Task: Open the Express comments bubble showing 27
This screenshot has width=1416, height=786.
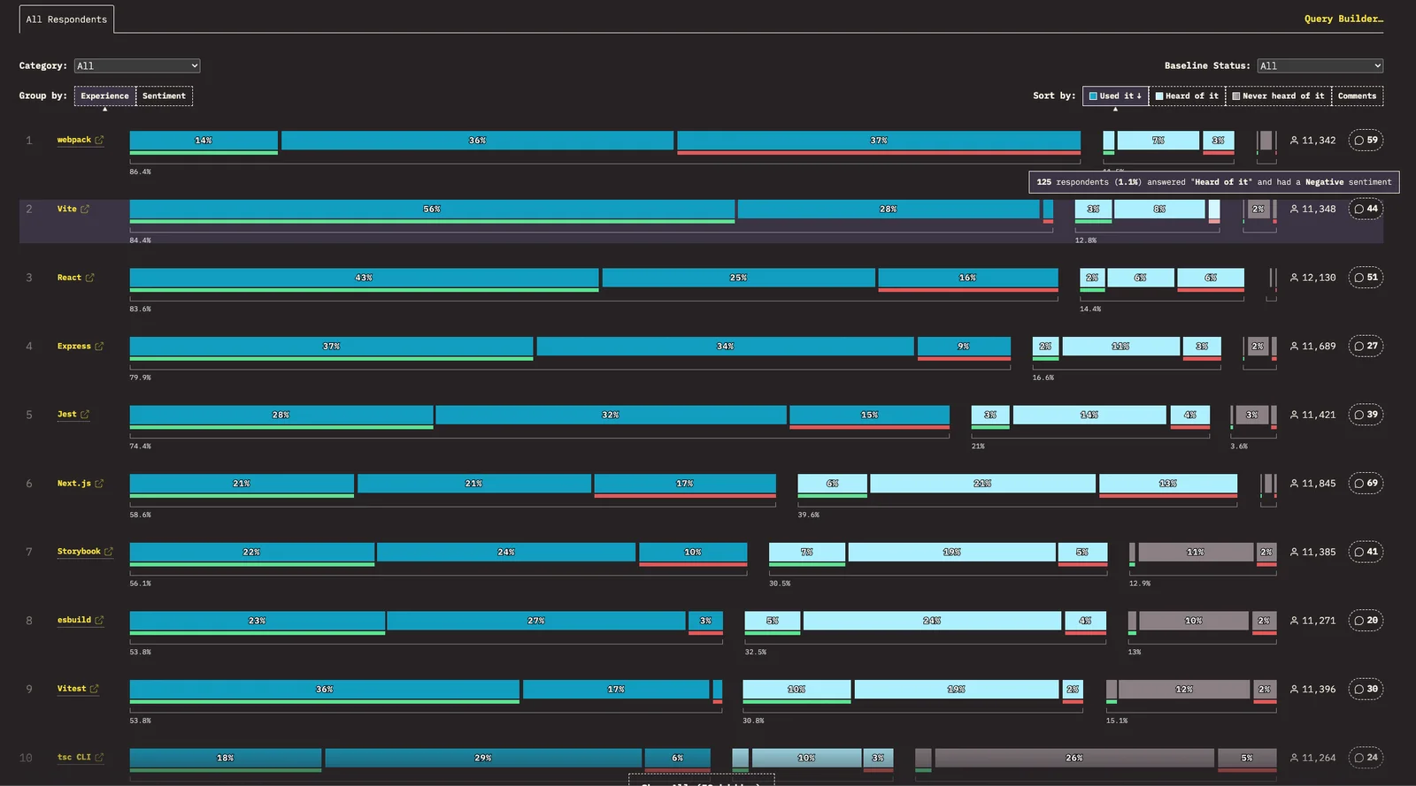Action: coord(1366,346)
